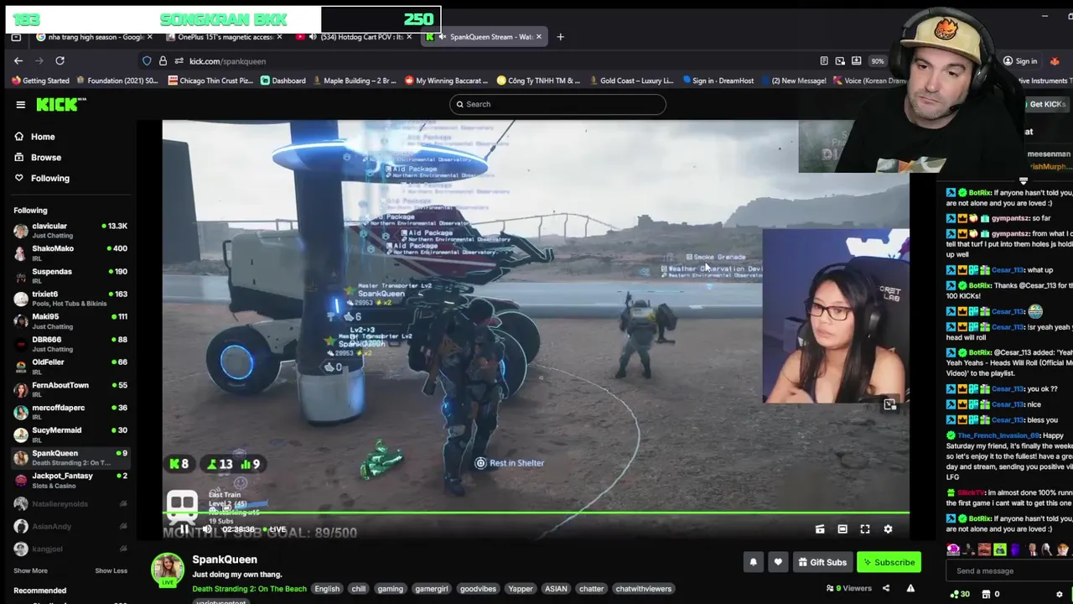Click the English tag
This screenshot has height=604, width=1073.
(327, 589)
